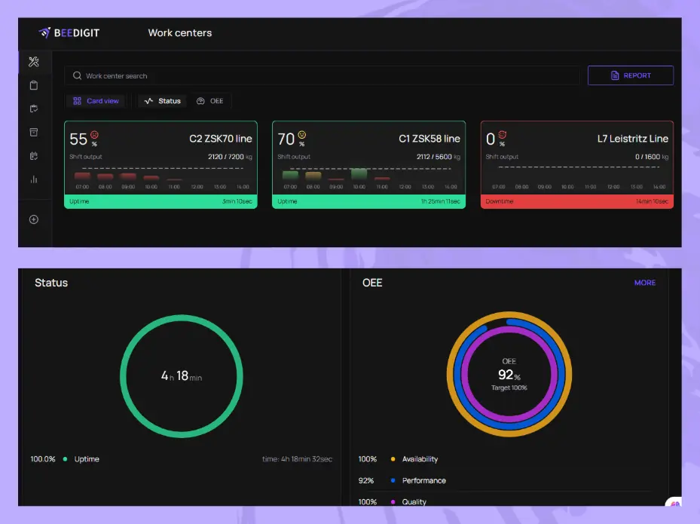Click the time: 4h 18min 32sec text
Viewport: 700px width, 524px height.
298,458
